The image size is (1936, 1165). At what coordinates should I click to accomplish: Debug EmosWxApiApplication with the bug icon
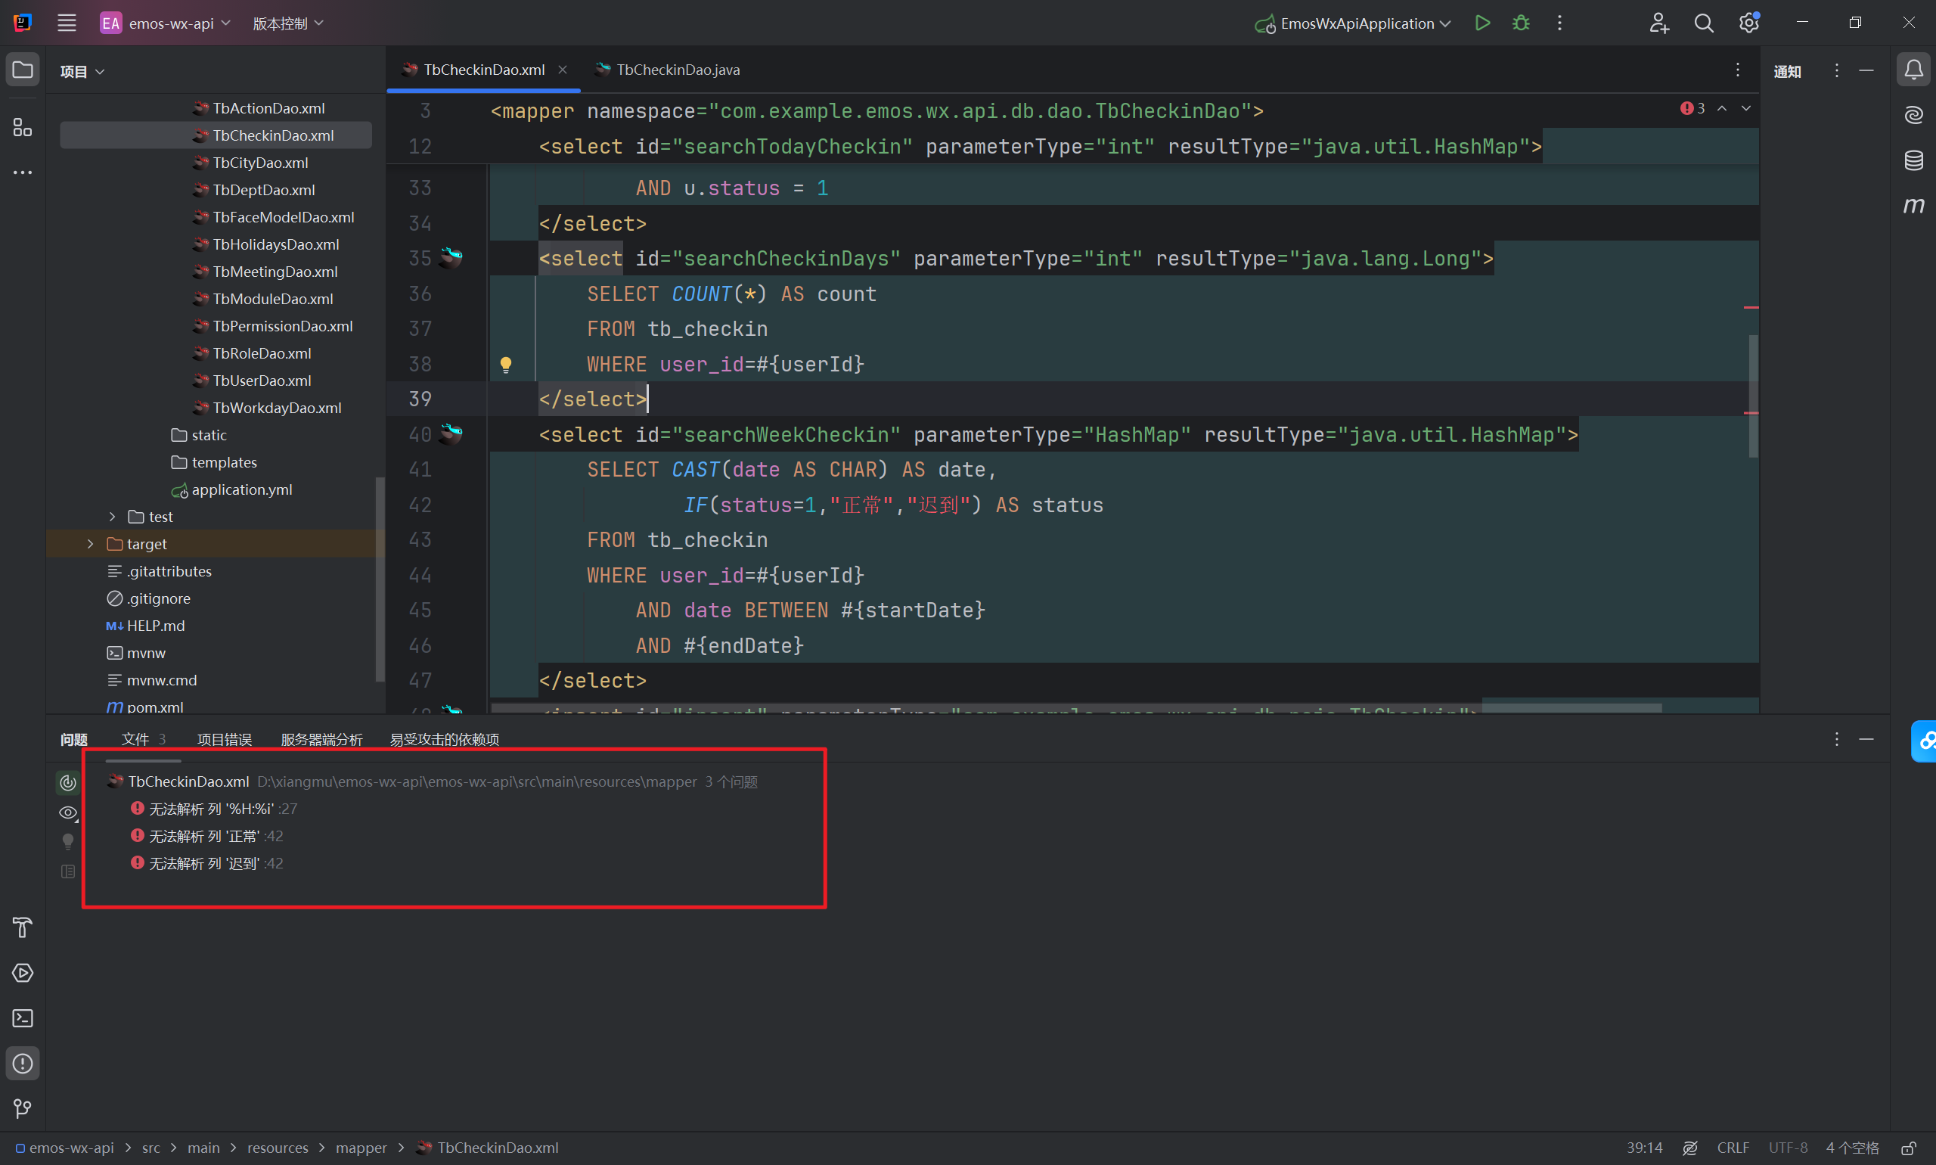[x=1521, y=23]
